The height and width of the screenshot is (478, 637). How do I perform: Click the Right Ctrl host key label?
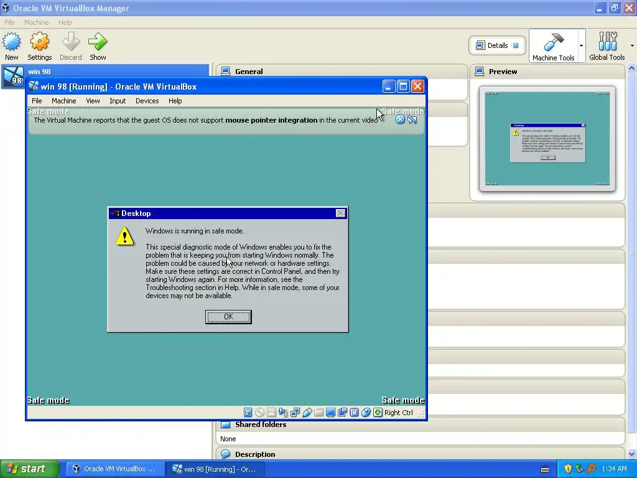tap(399, 413)
